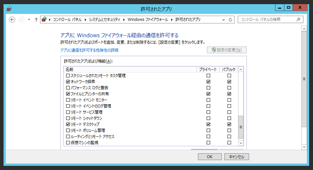313x170 pixels.
Task: Uncheck プライベート box for ネットワーク探索
Action: pos(208,82)
